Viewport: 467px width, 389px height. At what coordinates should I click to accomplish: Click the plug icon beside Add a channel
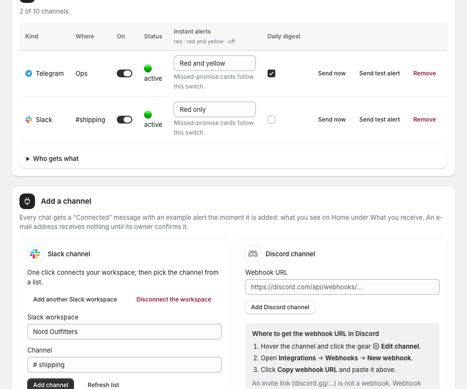(27, 201)
